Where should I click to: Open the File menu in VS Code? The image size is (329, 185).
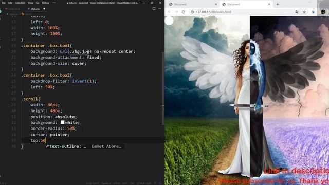click(4, 3)
